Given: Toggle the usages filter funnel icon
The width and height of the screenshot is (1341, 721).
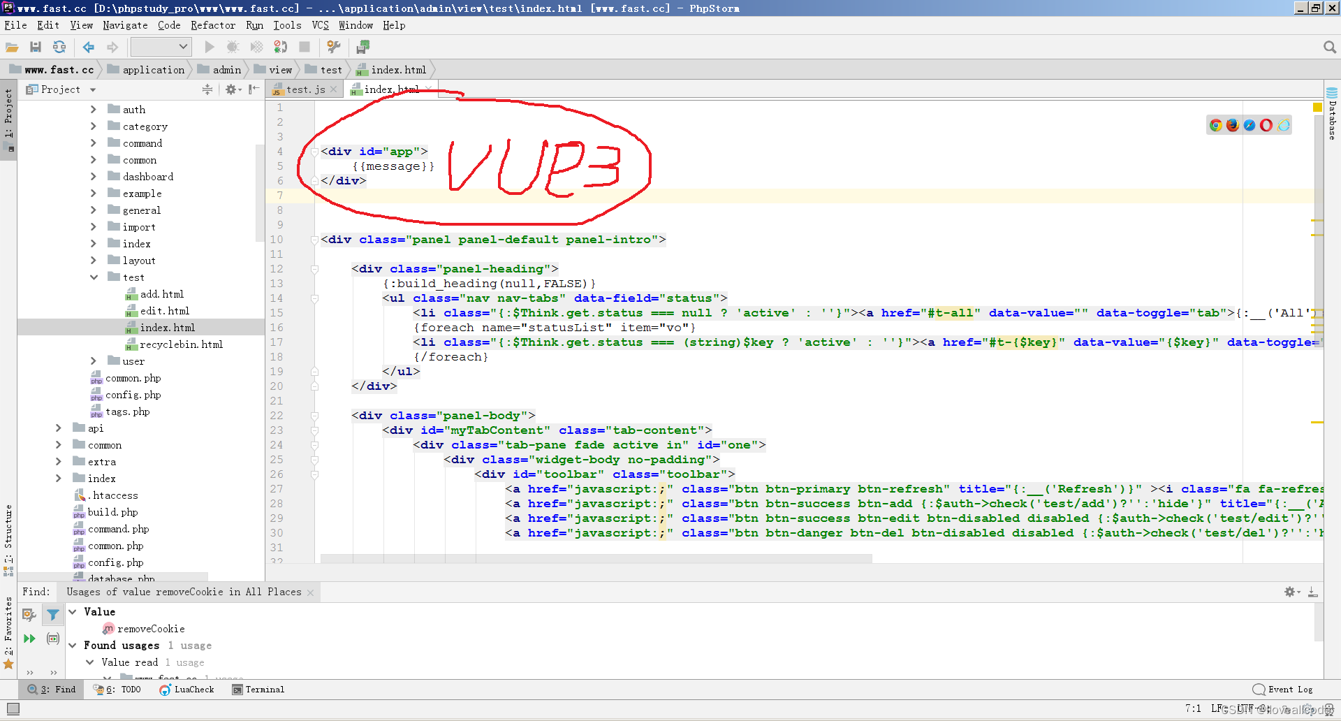Looking at the screenshot, I should [x=52, y=615].
